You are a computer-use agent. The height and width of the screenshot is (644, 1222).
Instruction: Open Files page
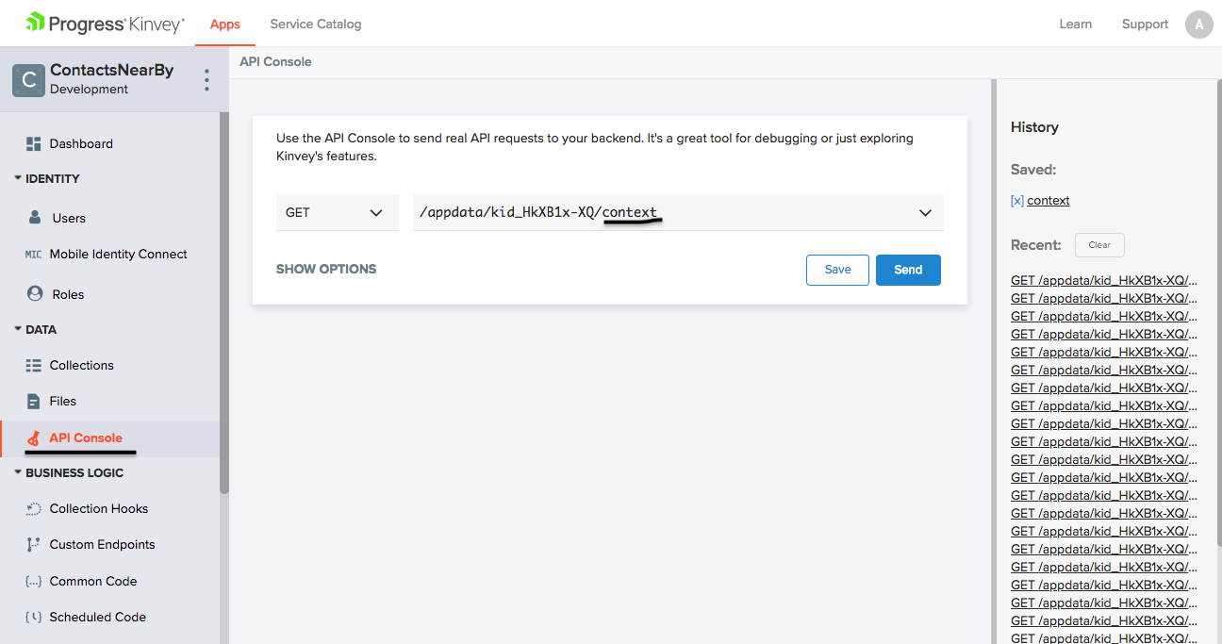coord(63,401)
